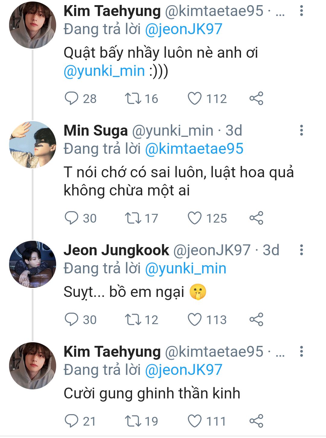Open more options on first Kim Taehyung tweet
The width and height of the screenshot is (326, 438).
click(x=301, y=11)
